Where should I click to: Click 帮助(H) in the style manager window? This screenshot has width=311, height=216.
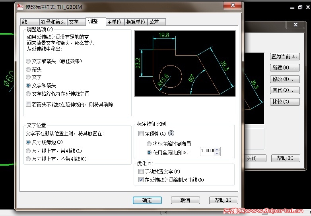click(286, 158)
